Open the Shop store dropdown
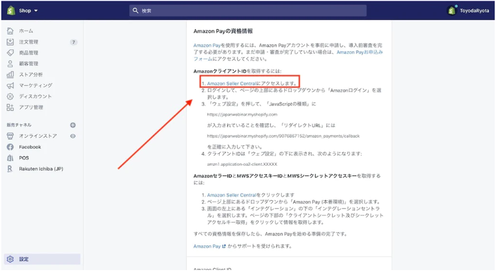This screenshot has height=272, width=496. coord(28,10)
